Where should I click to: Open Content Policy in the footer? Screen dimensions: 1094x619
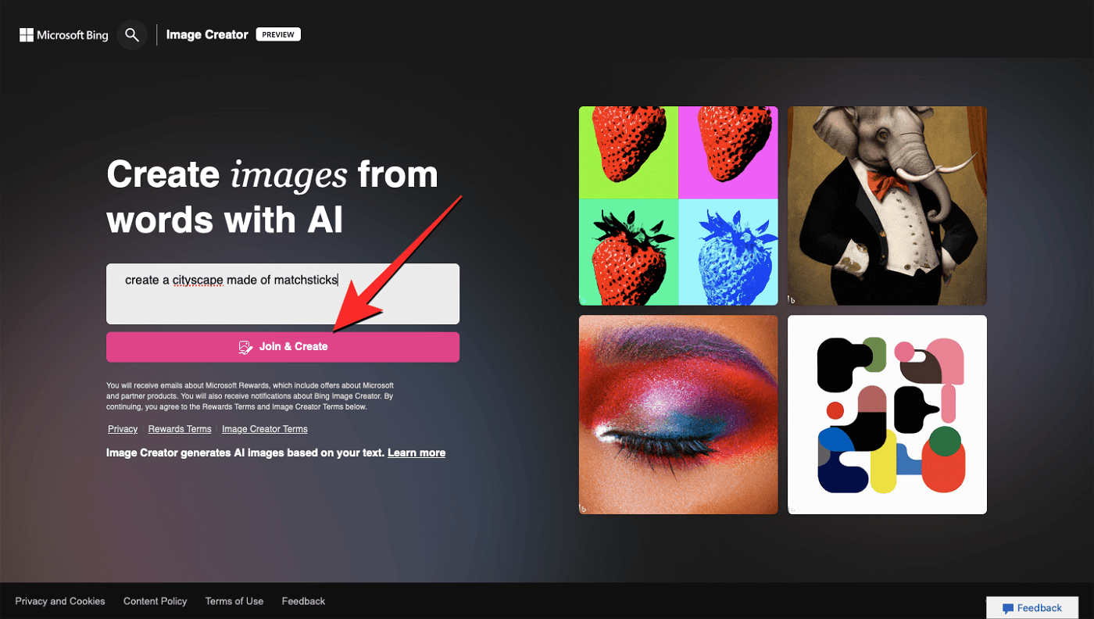point(156,601)
